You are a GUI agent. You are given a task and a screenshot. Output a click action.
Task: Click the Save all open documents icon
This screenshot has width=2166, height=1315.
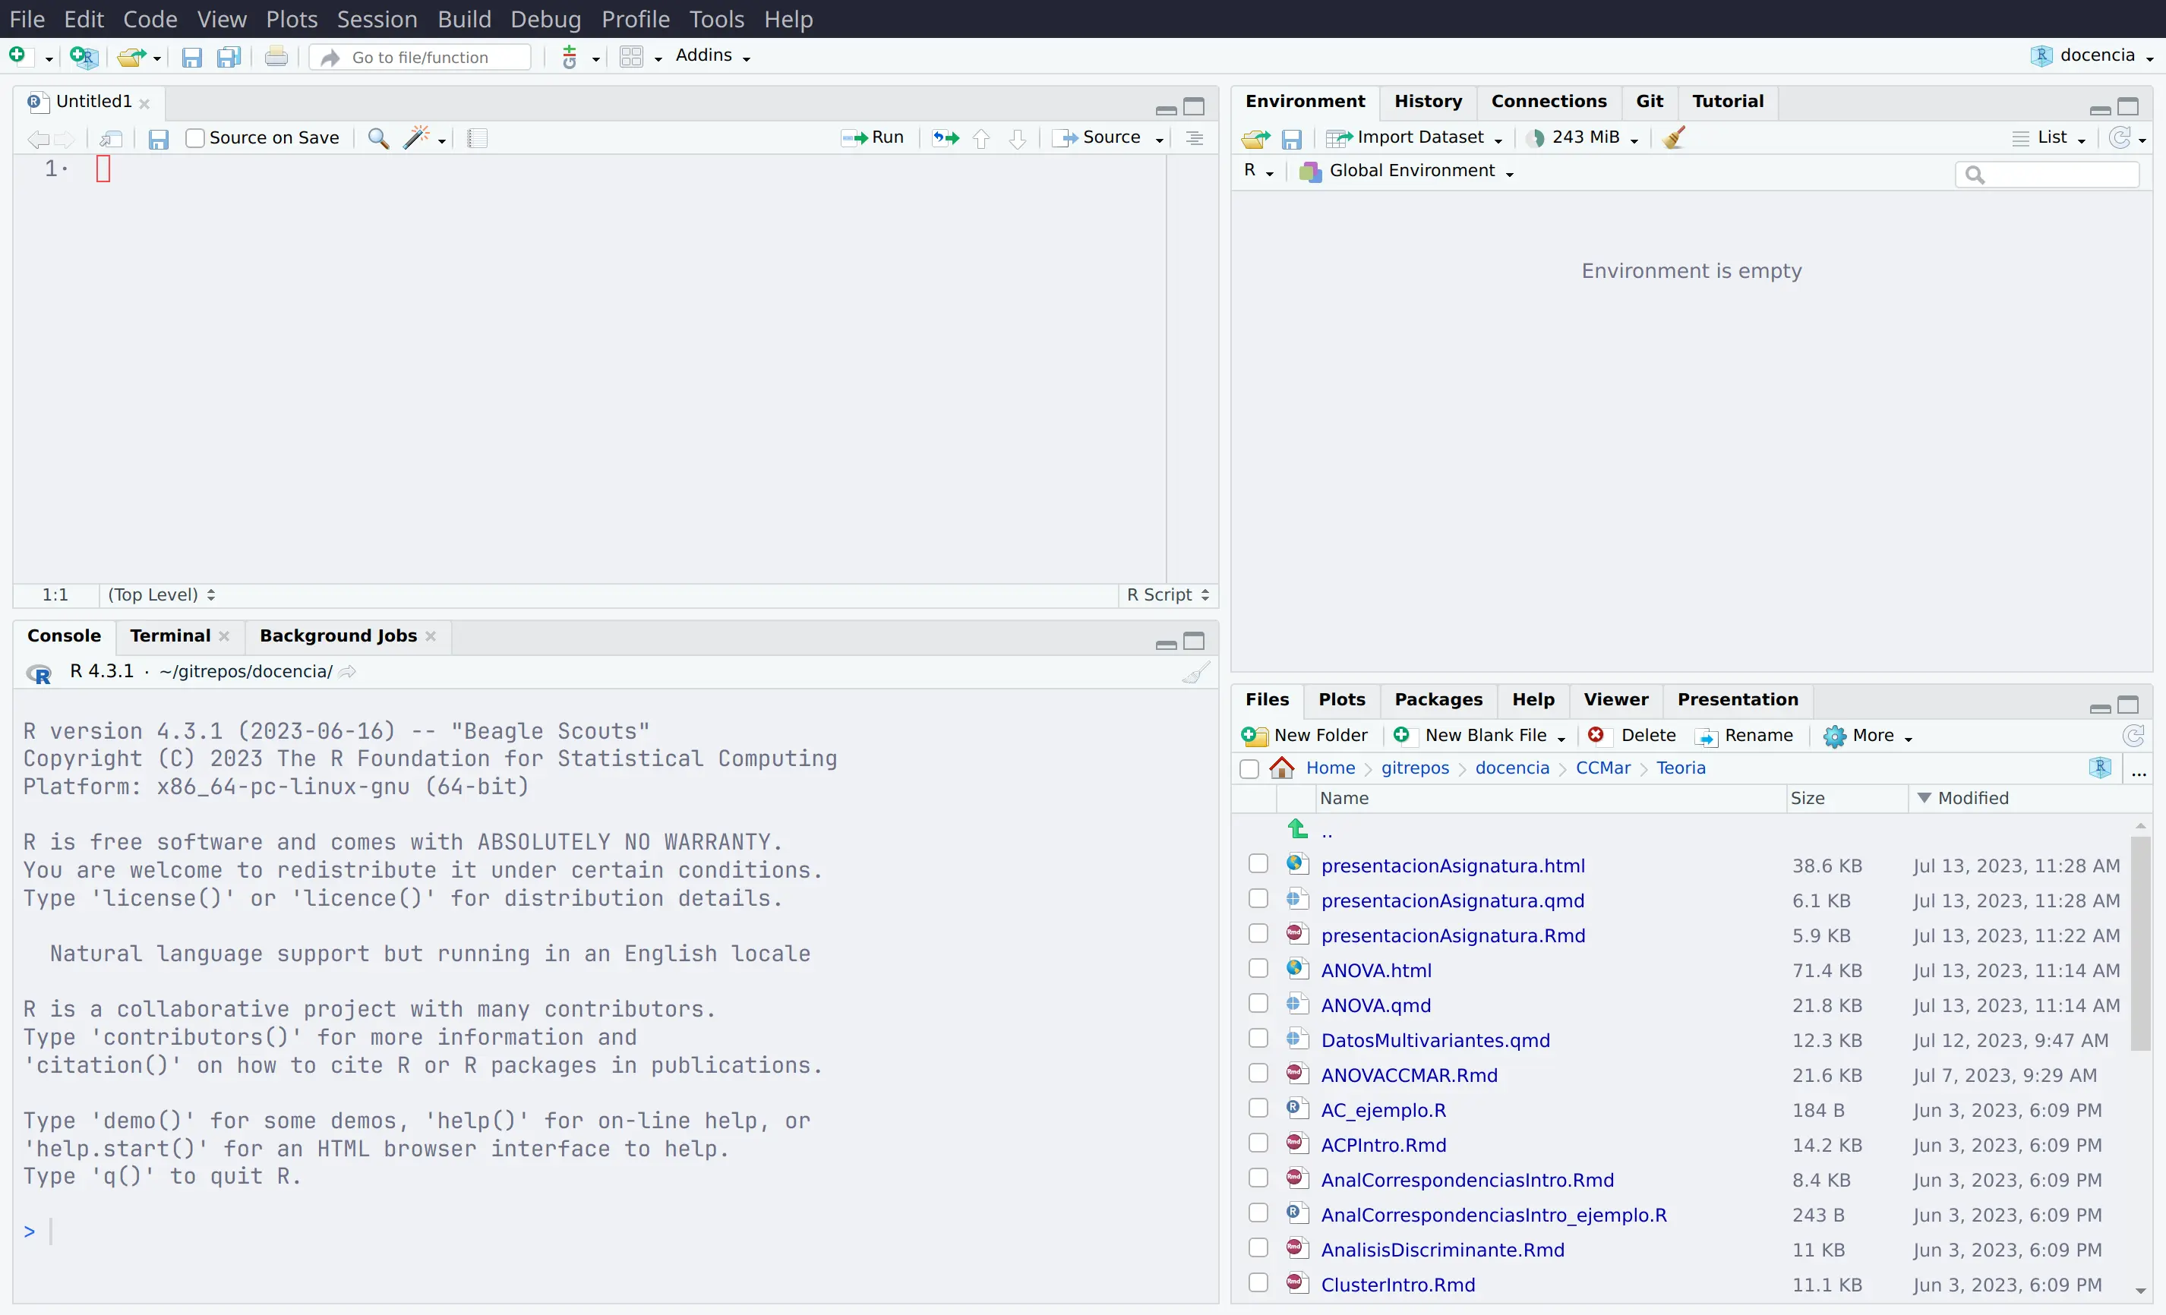[229, 58]
